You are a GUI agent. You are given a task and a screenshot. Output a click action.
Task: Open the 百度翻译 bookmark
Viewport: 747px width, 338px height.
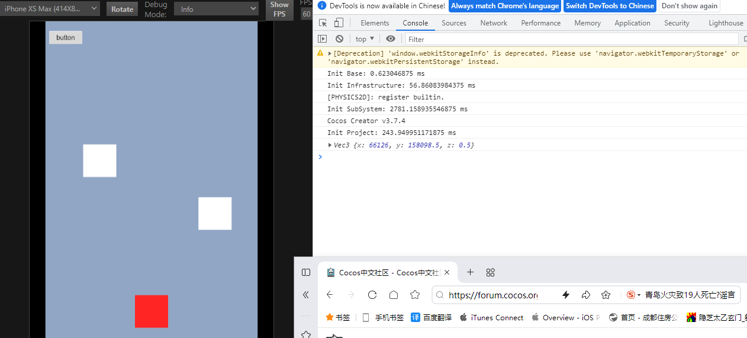[432, 317]
